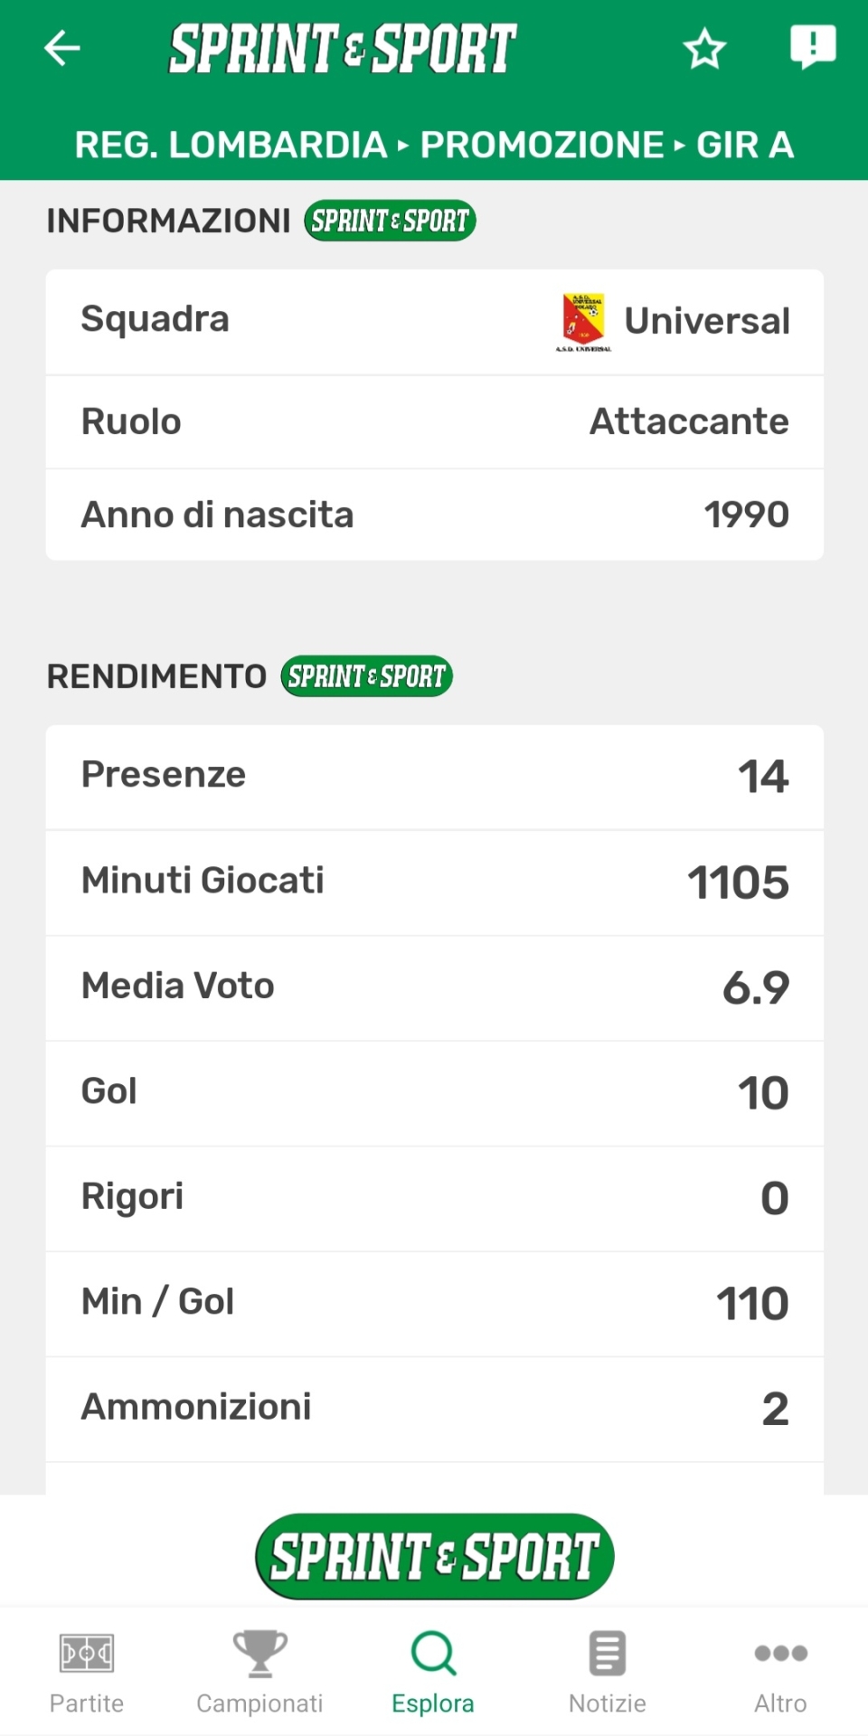Viewport: 868px width, 1736px height.
Task: Select the Presenze statistic row
Action: 434,776
